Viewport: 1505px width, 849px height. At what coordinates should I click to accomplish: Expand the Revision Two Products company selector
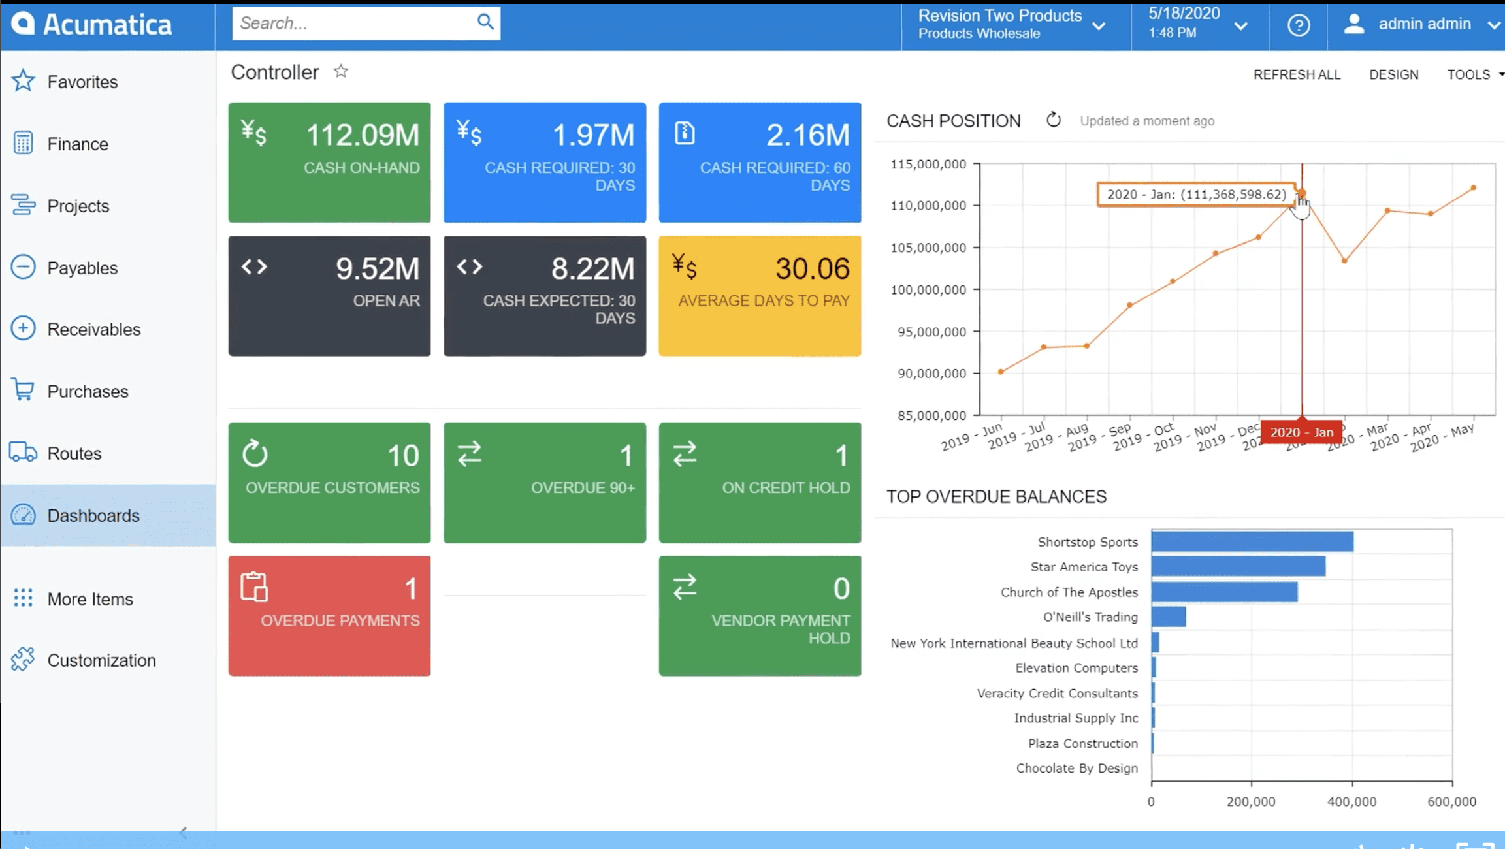1099,25
